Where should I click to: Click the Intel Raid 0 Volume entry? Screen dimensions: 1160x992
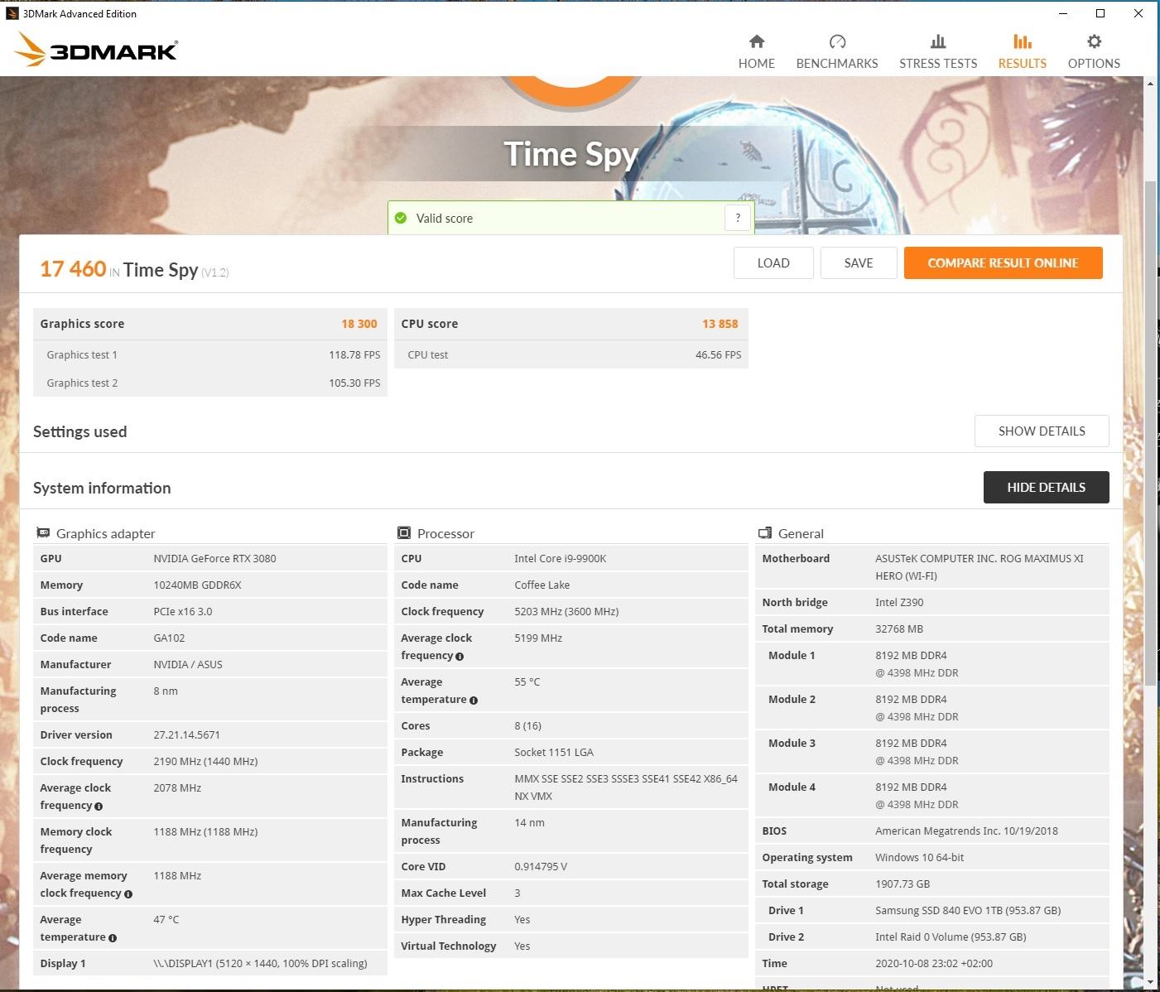pyautogui.click(x=951, y=937)
